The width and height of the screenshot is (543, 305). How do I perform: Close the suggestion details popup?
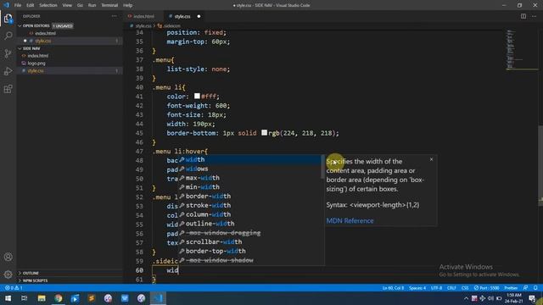[431, 159]
